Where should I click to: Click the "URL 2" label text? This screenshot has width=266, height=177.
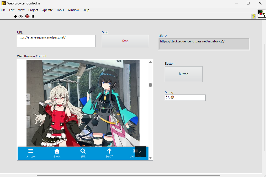click(163, 36)
